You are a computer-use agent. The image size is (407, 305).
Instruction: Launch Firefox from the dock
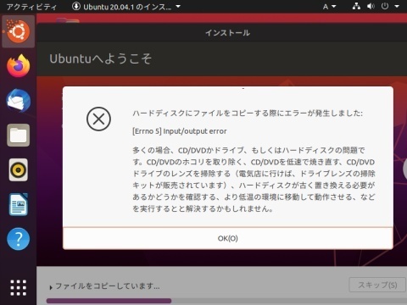point(18,66)
